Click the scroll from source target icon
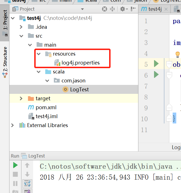Viewport: 181px width, 193px height. pos(105,9)
